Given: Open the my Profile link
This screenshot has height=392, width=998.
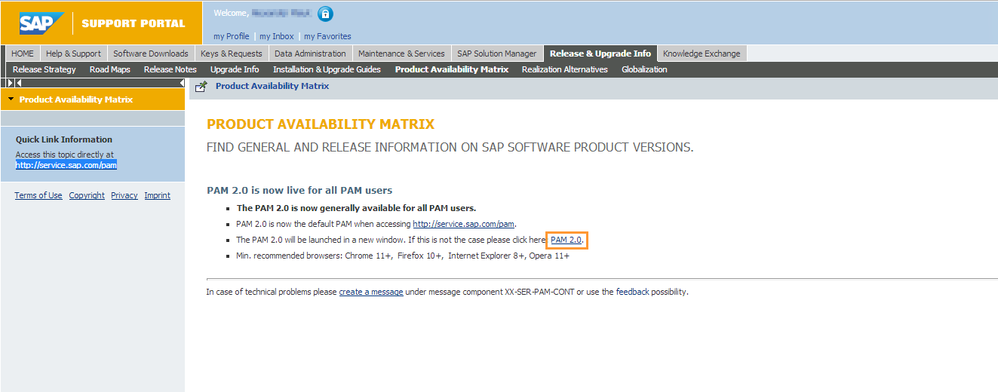Looking at the screenshot, I should tap(232, 36).
